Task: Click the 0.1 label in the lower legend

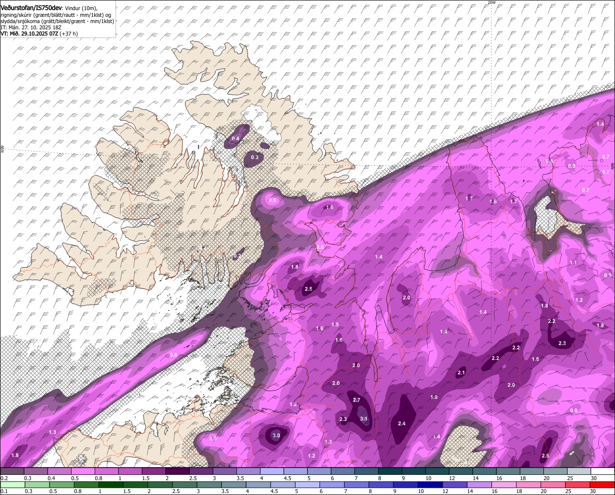Action: (4, 491)
